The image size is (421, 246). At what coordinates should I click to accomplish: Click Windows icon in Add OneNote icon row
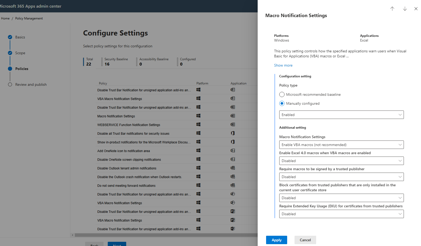pyautogui.click(x=198, y=150)
